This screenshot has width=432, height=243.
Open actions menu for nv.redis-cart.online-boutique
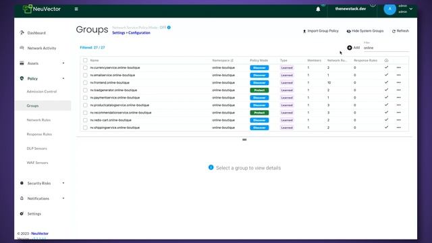coord(399,120)
